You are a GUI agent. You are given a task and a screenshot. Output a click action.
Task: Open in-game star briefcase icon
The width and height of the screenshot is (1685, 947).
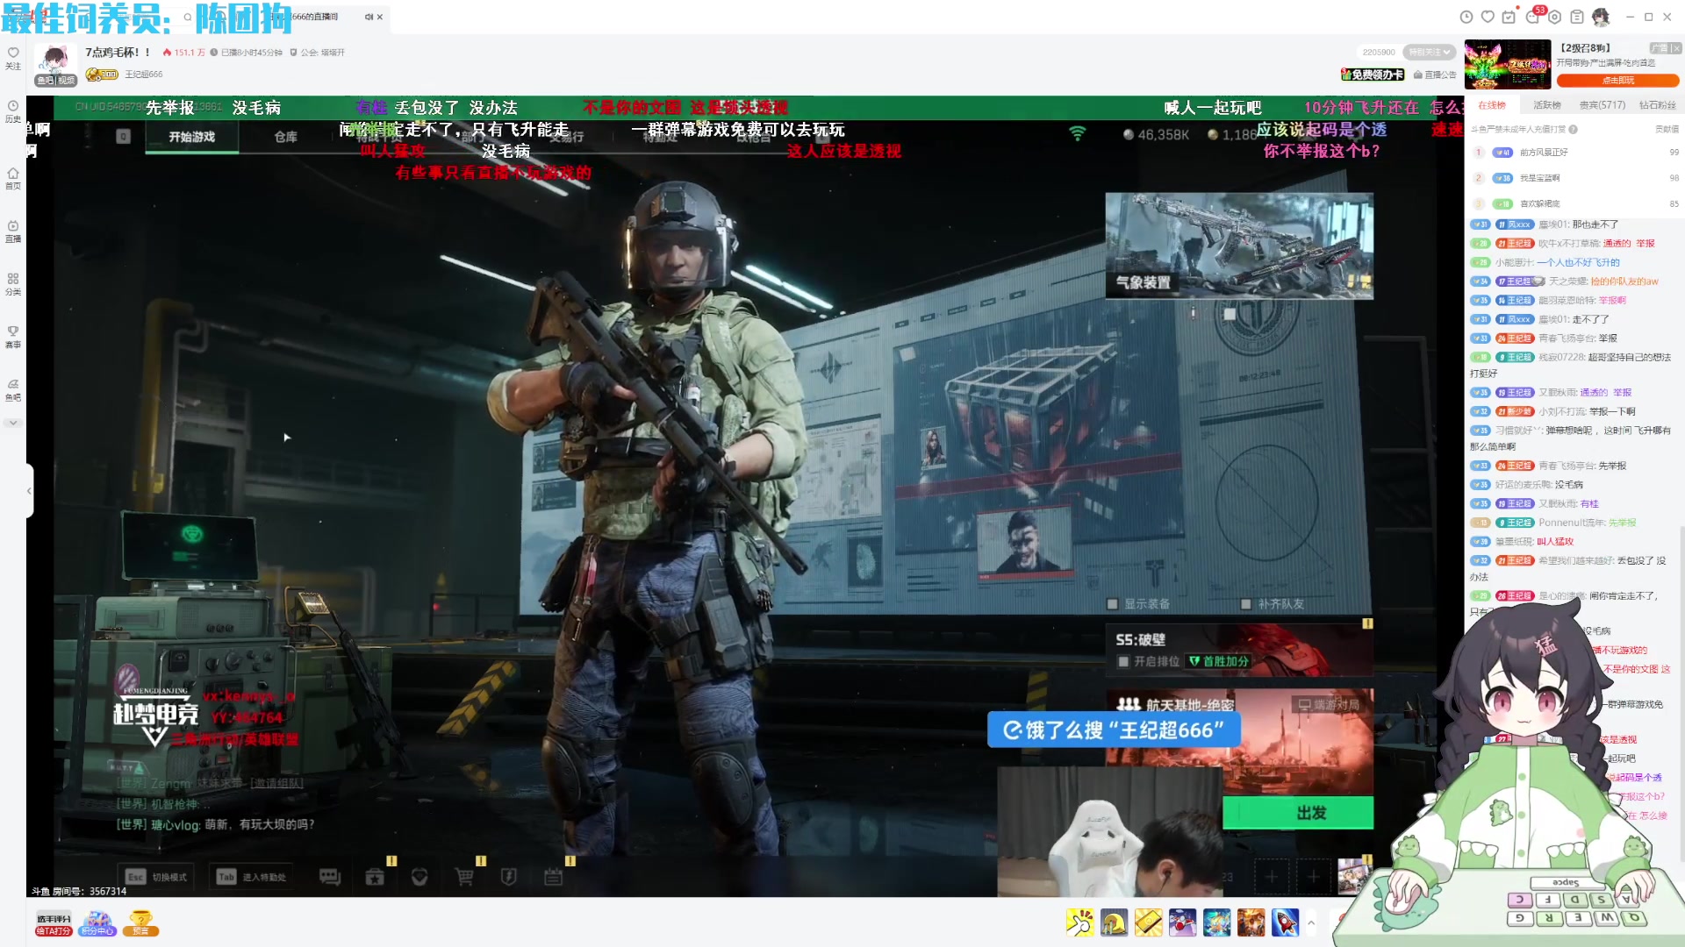(375, 877)
